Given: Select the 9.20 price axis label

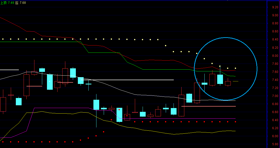Looking at the screenshot, I should (x=275, y=7).
